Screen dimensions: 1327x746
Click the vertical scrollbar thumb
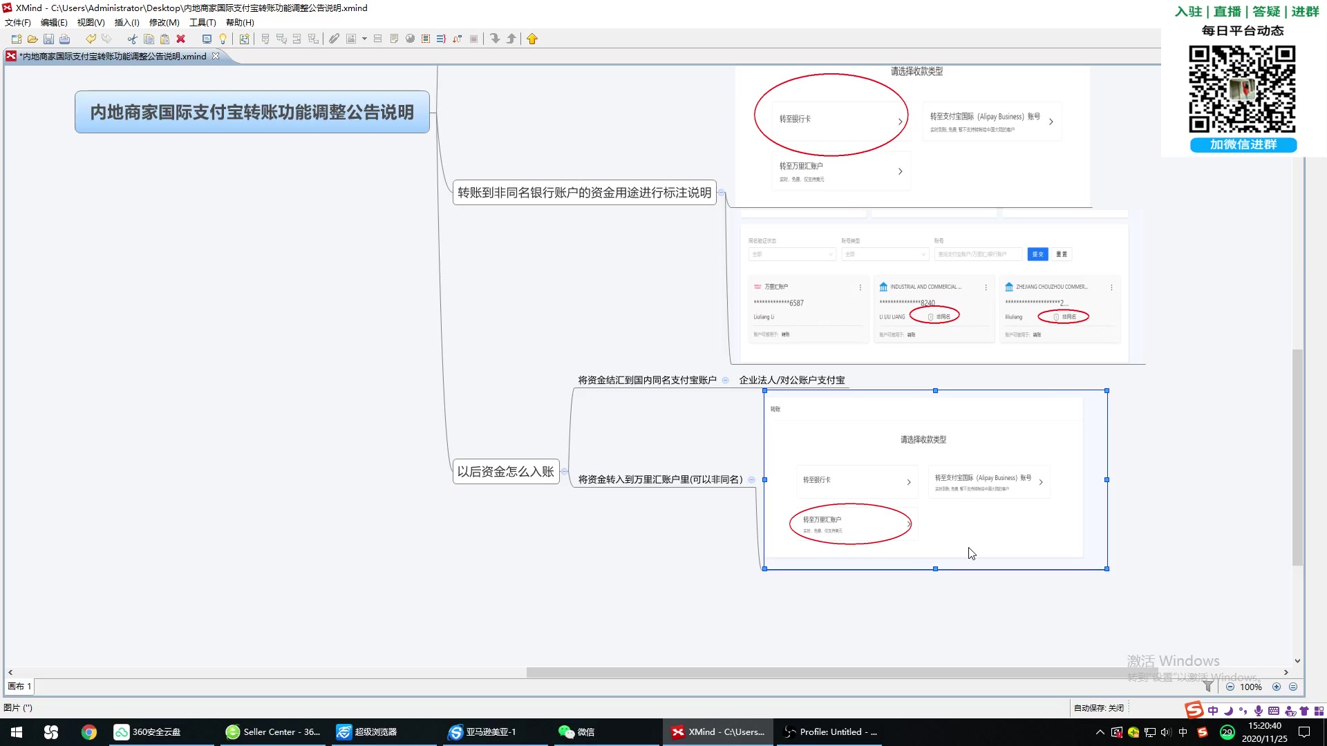click(1297, 457)
